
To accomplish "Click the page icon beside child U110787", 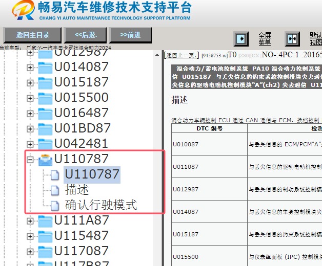I will coord(55,175).
